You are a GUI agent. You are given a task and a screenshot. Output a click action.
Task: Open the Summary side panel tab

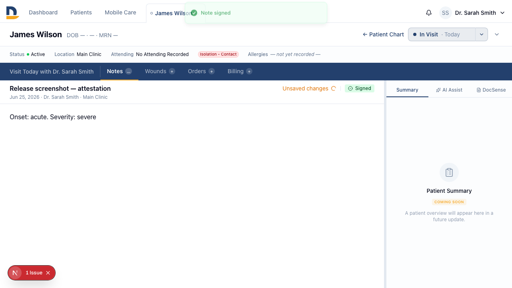[407, 90]
